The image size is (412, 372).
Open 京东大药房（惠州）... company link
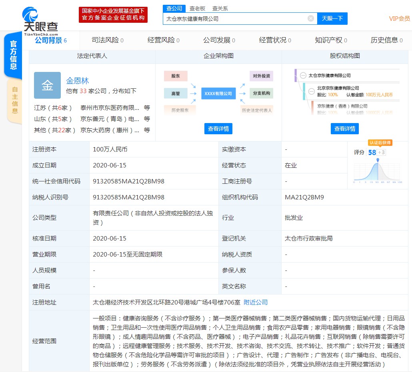point(110,130)
